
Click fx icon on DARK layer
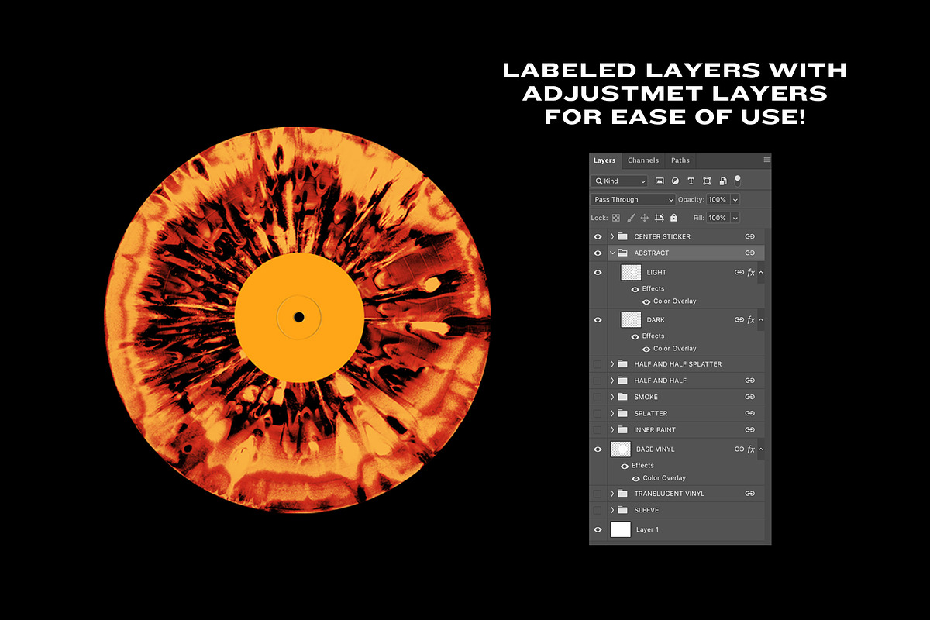tap(751, 320)
